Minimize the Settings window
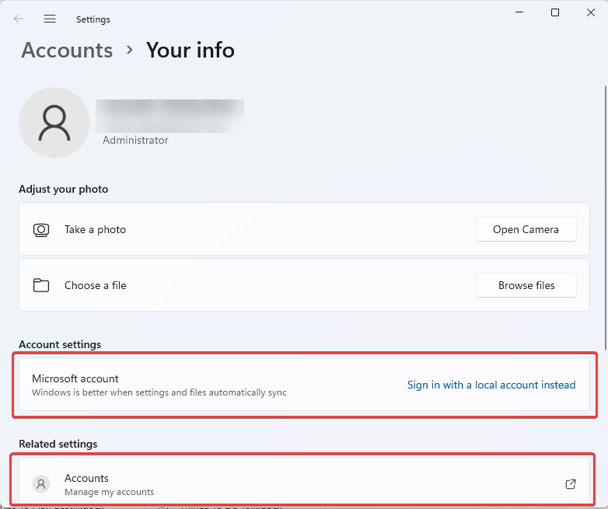Screen dimensions: 608x509 520,12
